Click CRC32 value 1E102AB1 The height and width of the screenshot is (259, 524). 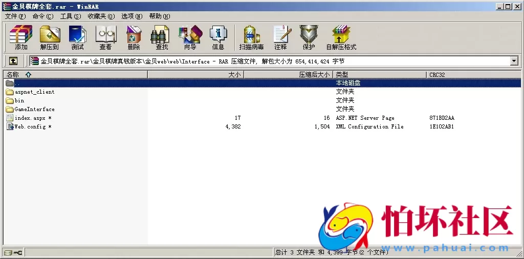point(442,126)
